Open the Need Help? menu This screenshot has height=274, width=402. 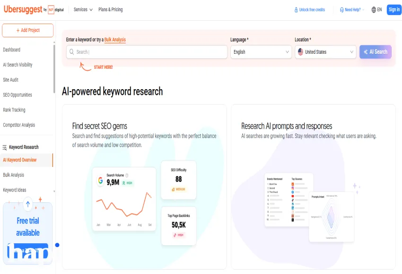pos(352,10)
